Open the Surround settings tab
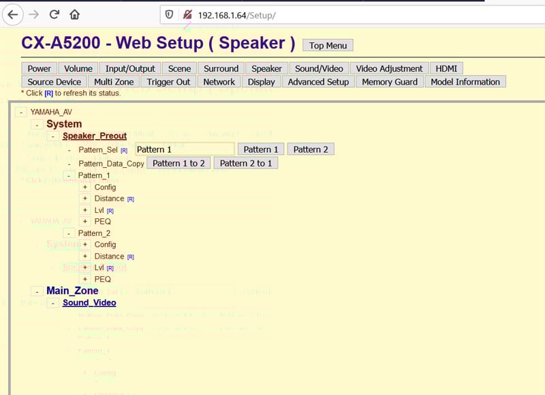 [221, 68]
